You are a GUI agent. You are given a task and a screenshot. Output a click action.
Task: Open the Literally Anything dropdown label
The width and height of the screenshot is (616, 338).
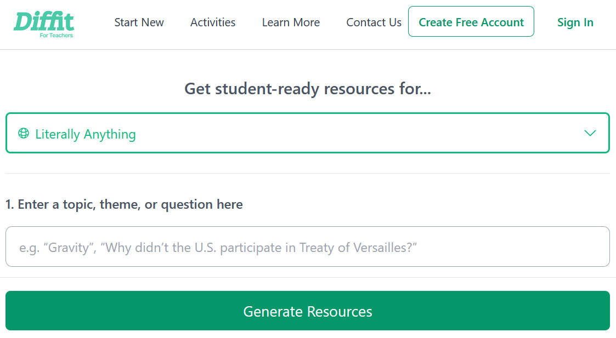85,134
